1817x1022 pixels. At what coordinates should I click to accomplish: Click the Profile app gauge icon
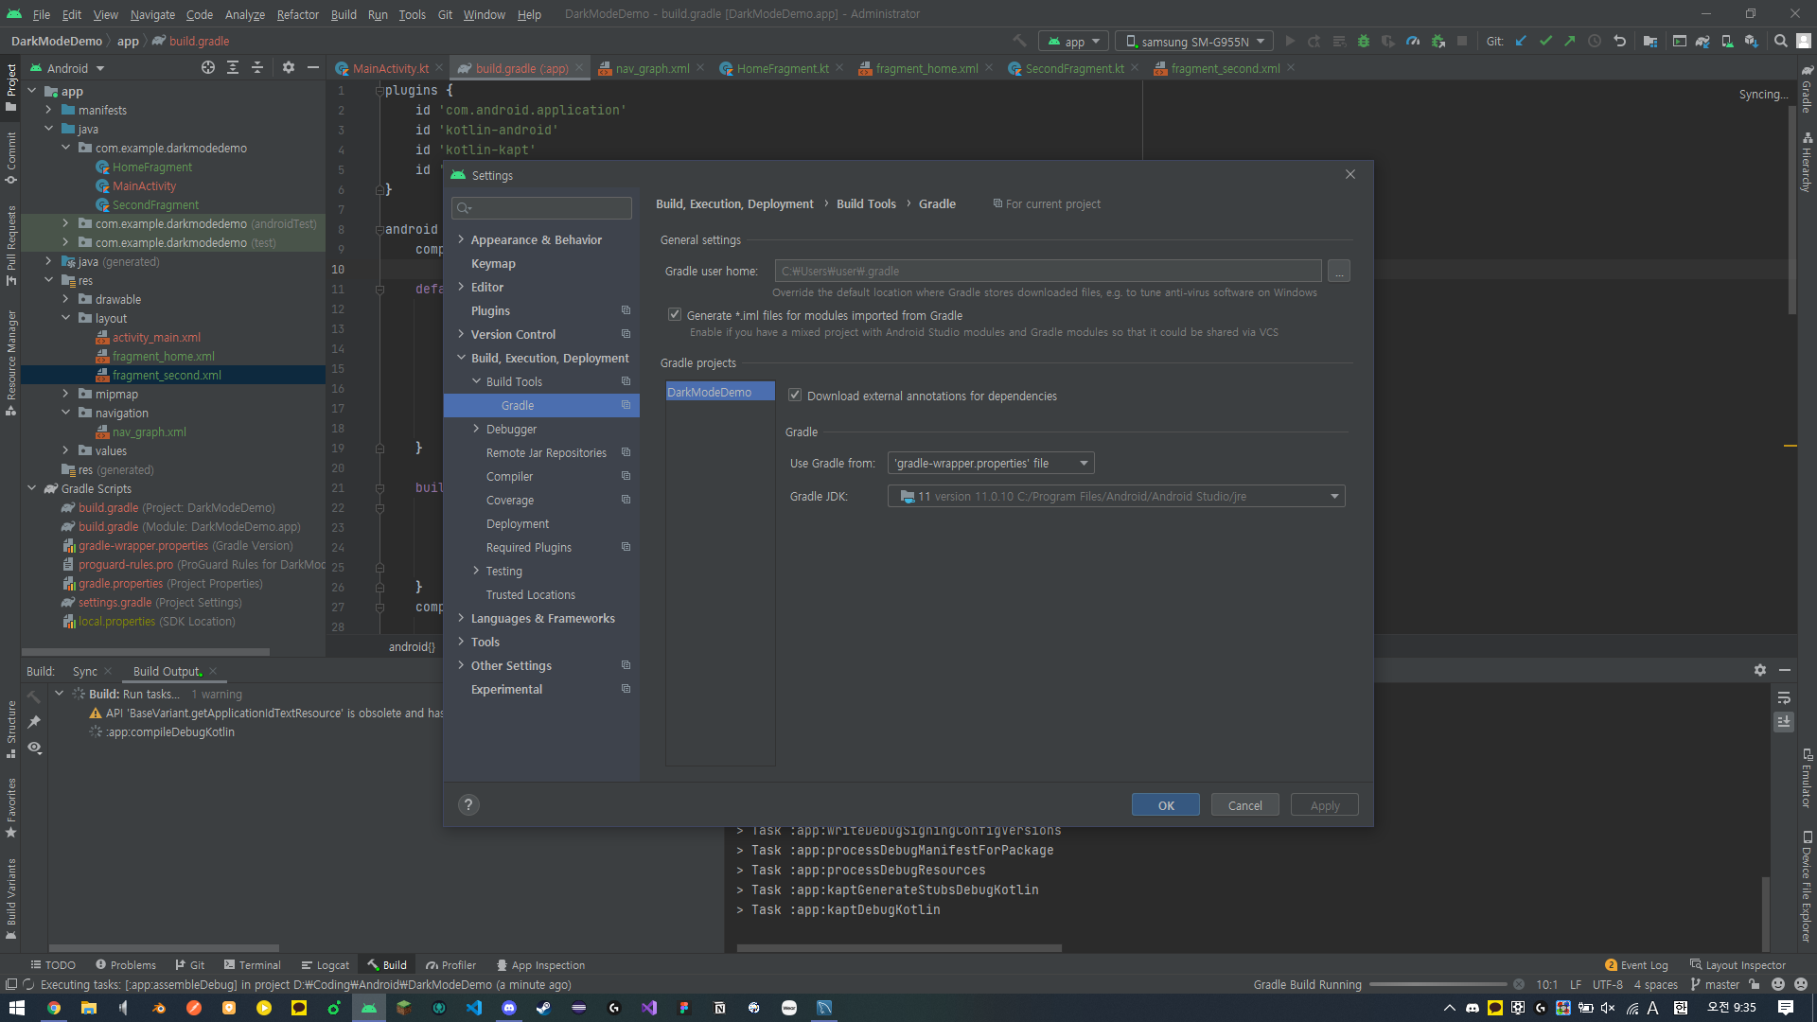[1413, 42]
